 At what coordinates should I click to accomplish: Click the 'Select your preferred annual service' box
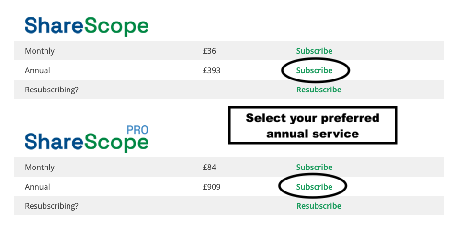click(313, 125)
